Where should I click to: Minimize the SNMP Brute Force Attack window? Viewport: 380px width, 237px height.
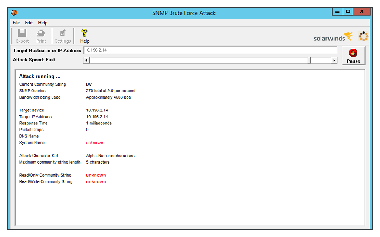pos(337,11)
